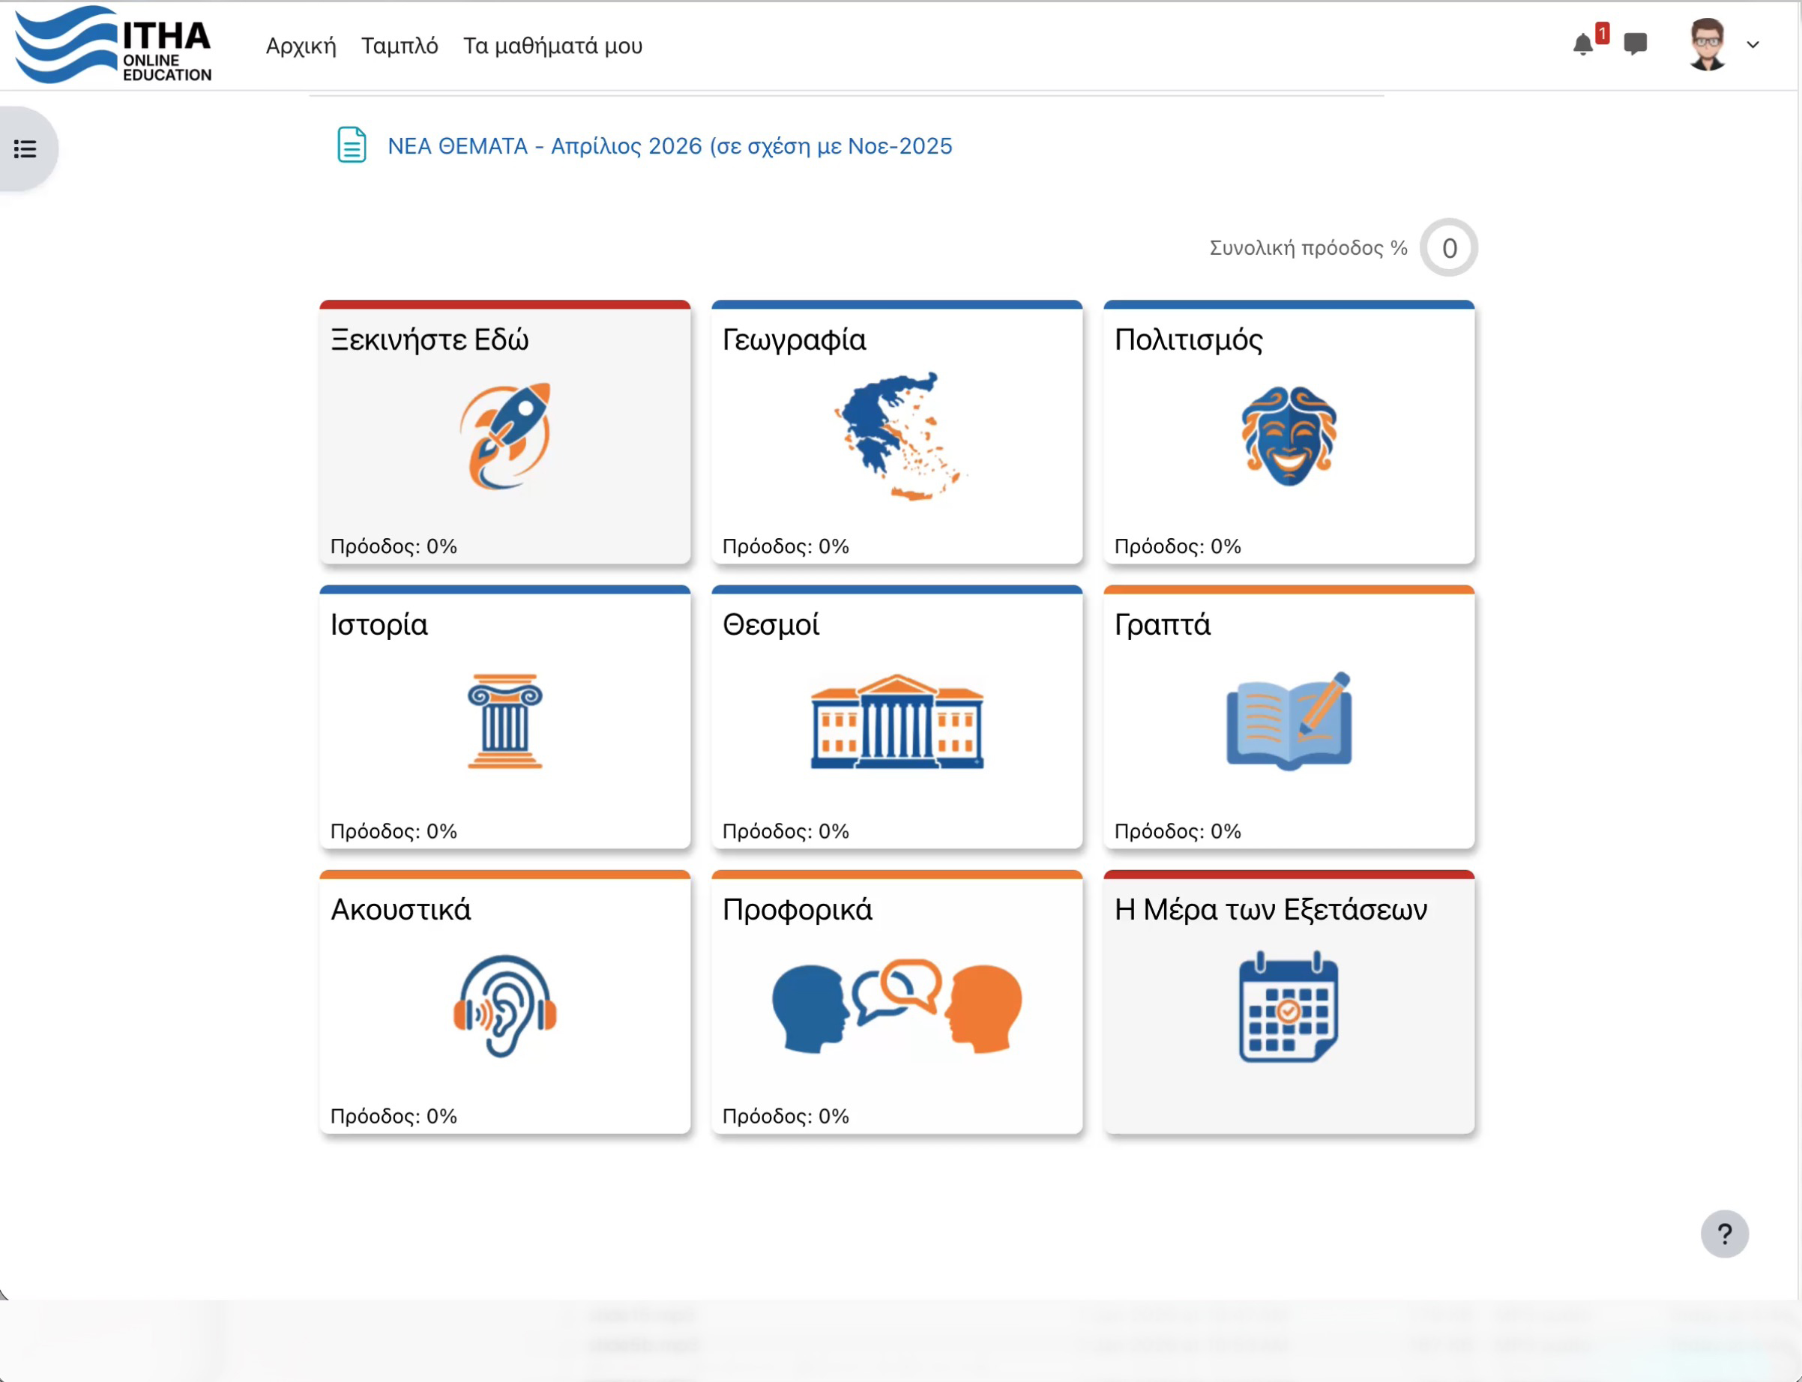Open the Προφορικά talking heads card
This screenshot has height=1382, width=1802.
pos(896,1004)
